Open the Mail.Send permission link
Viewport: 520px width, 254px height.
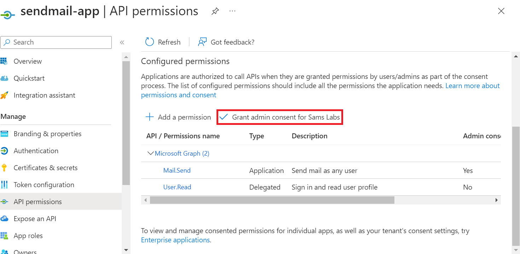(x=177, y=171)
